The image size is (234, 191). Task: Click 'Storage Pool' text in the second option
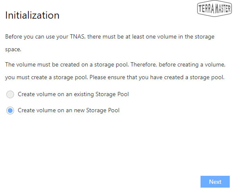103,111
